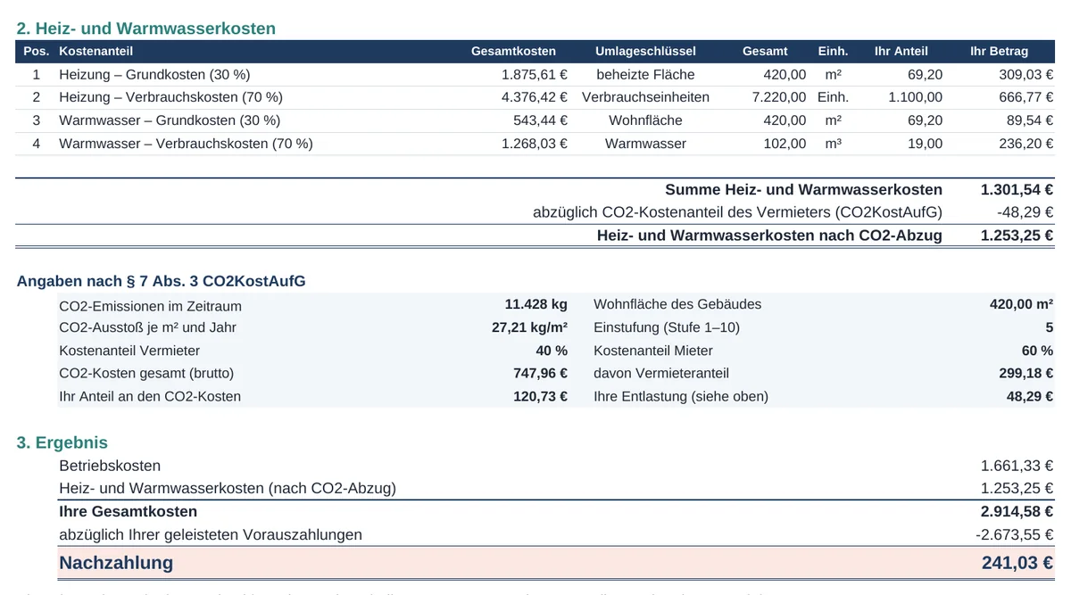Screen dimensions: 1071x595
Task: Click 'davon Vermieteranteil' label
Action: click(661, 373)
